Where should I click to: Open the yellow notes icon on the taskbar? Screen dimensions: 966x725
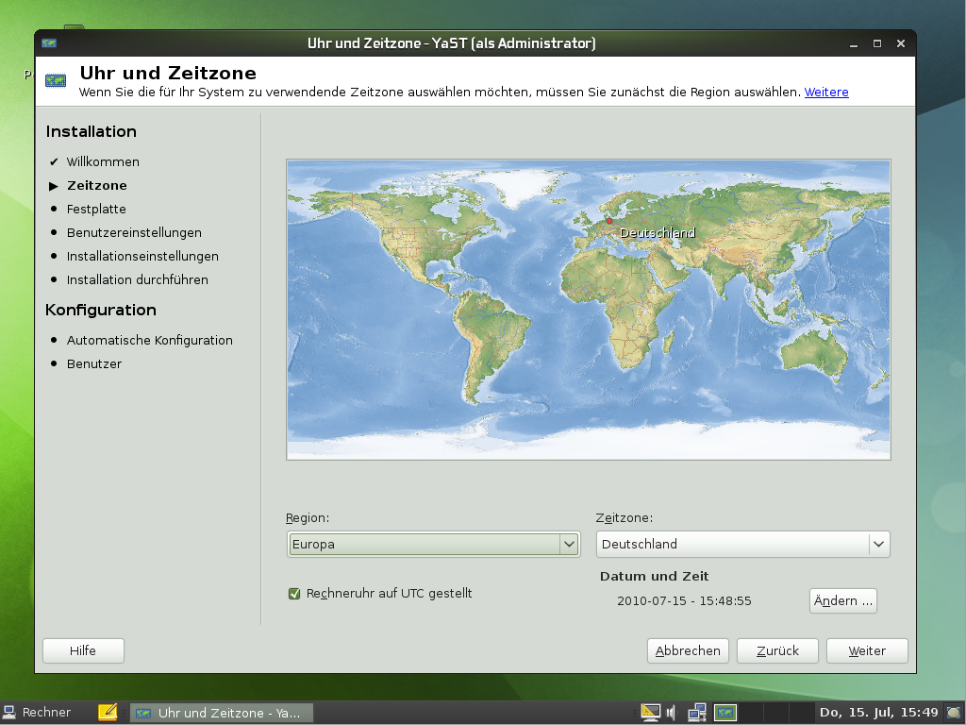107,712
